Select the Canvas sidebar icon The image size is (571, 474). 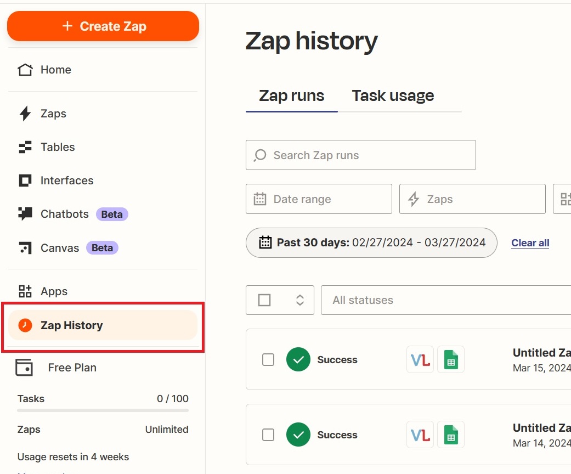25,248
